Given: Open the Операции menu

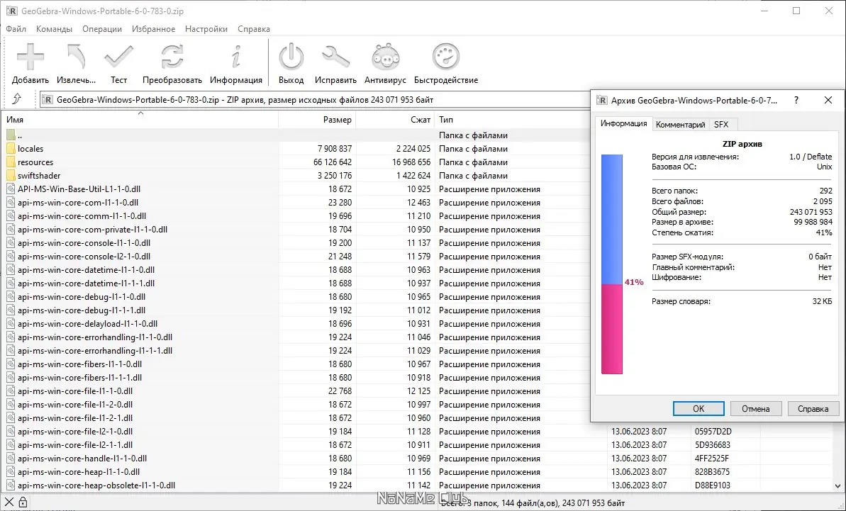Looking at the screenshot, I should coord(102,29).
